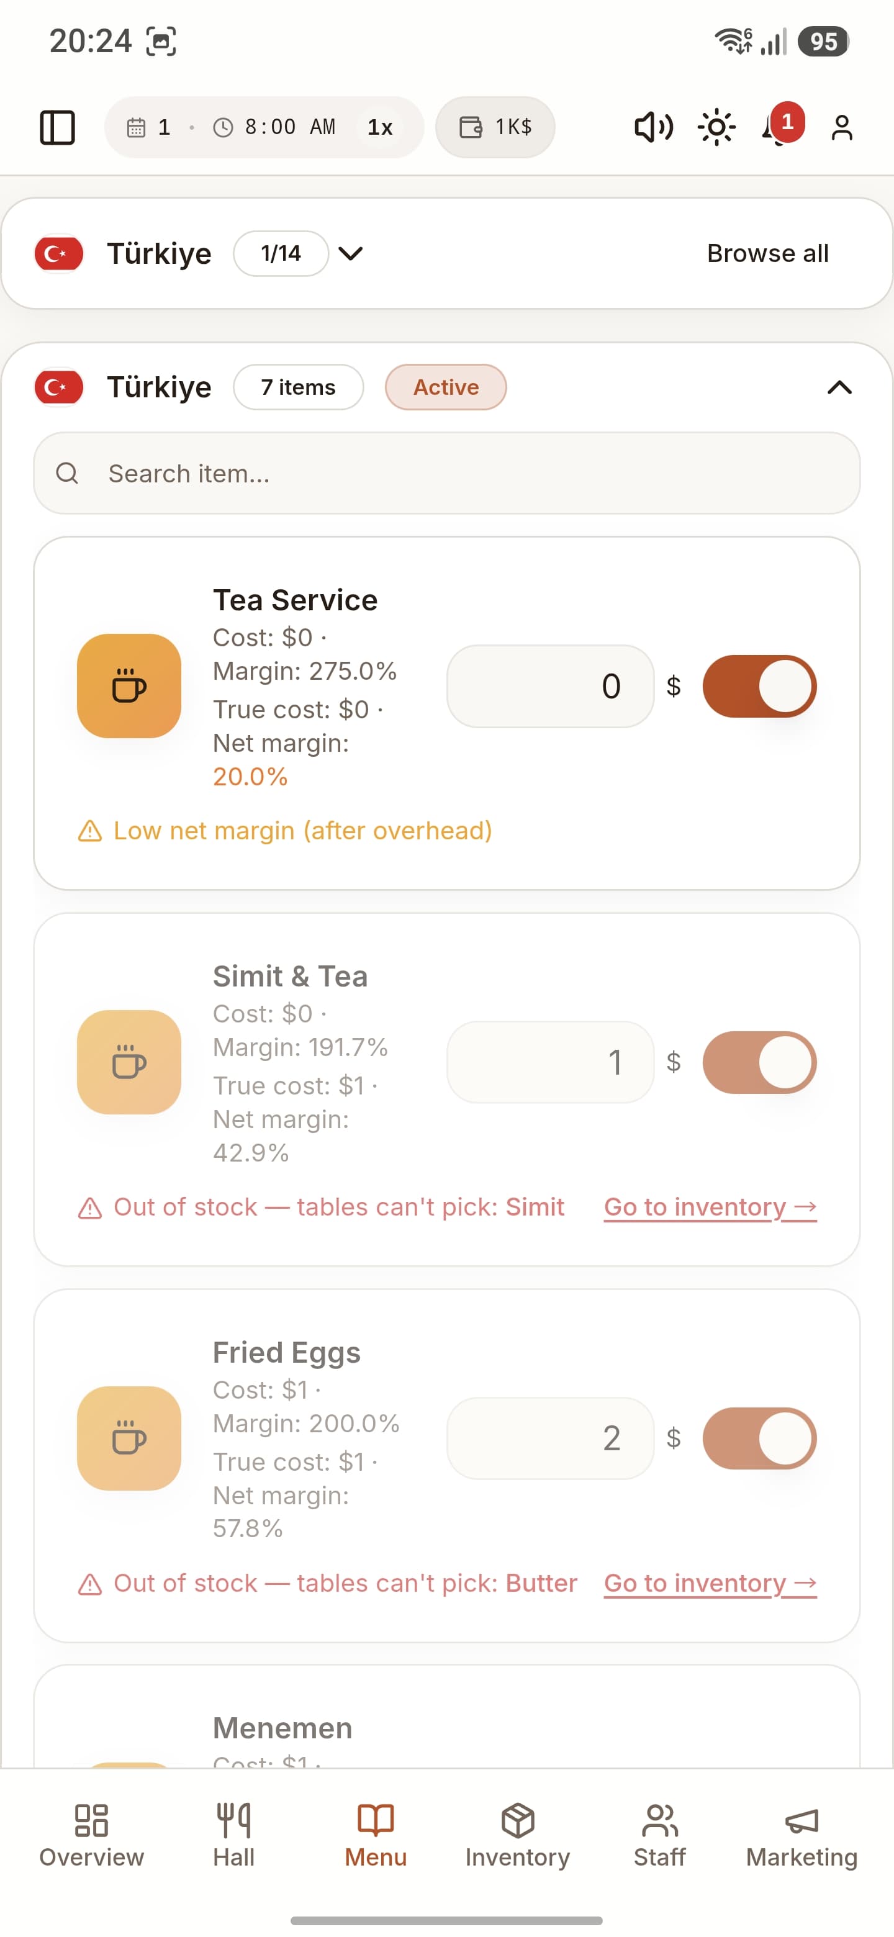Change the 1x game speed selector
The height and width of the screenshot is (1937, 894).
click(x=381, y=127)
